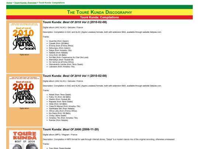This screenshot has height=149, width=199.
Task: Select track Nobel (from Terra Saabi)
Action: (60, 95)
